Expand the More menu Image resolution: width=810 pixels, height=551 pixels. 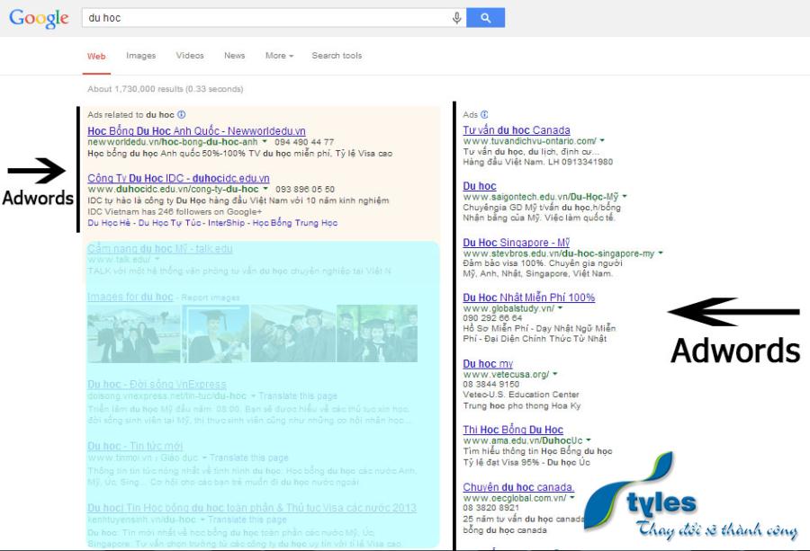[x=280, y=56]
